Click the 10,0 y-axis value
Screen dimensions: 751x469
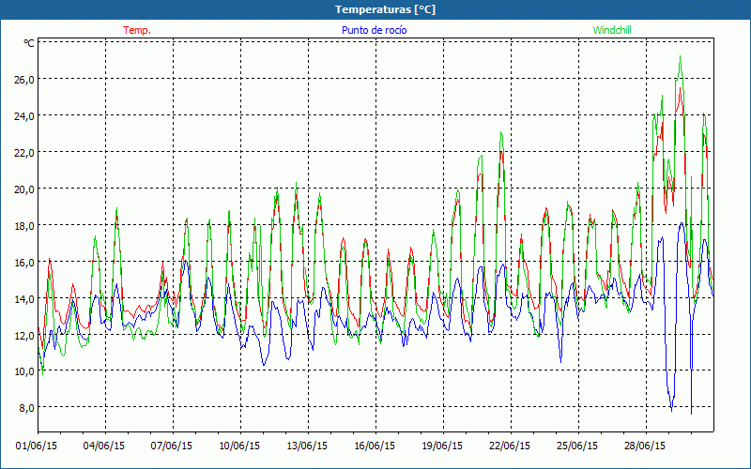pos(24,371)
